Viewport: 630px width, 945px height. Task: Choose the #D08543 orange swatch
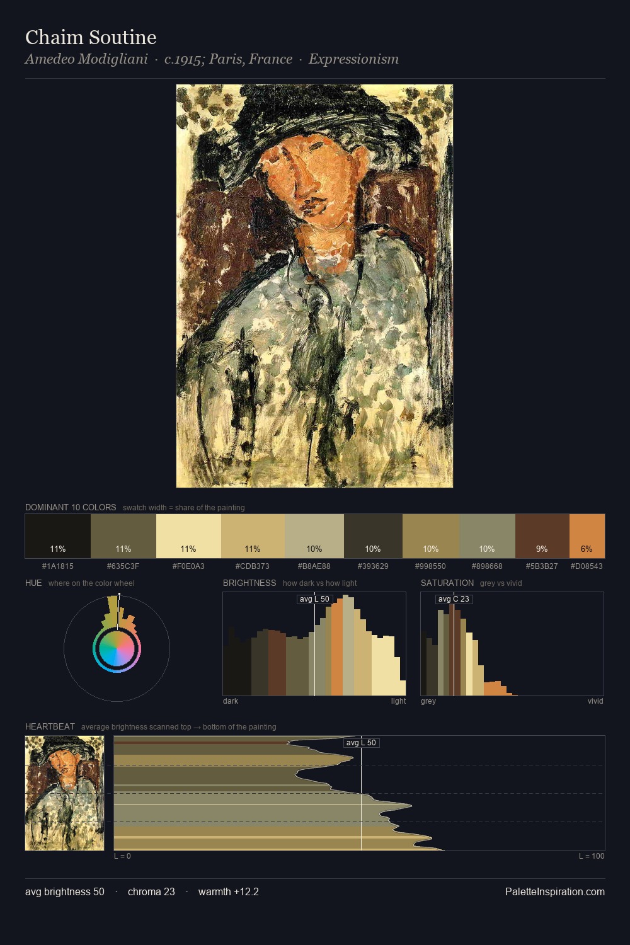587,536
